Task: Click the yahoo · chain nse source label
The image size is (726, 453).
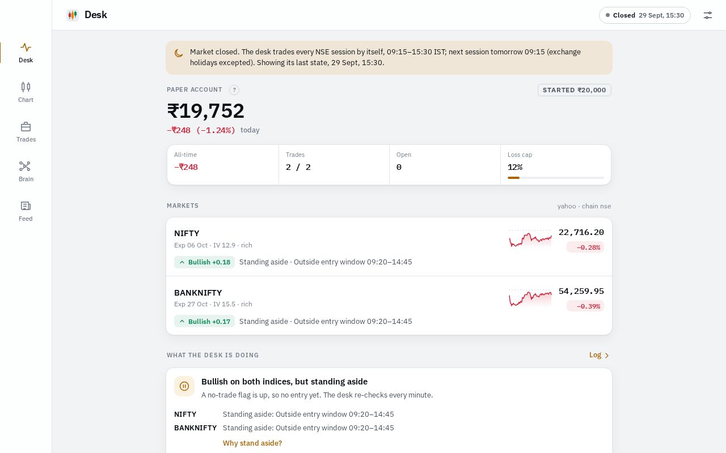Action: pos(584,206)
